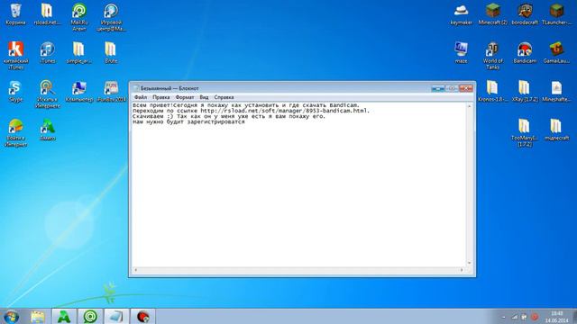This screenshot has height=324, width=577.
Task: Open the keymaker icon on desktop
Action: pos(461,14)
